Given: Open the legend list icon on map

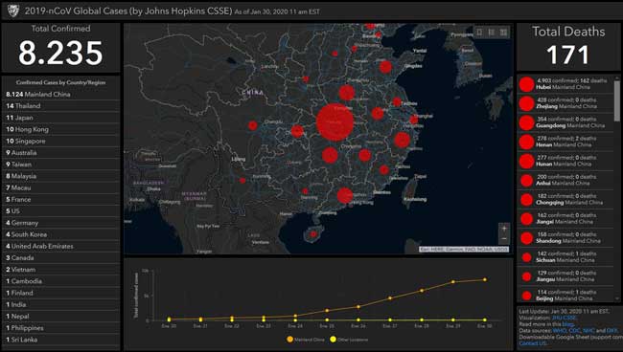Looking at the screenshot, I should coord(492,33).
